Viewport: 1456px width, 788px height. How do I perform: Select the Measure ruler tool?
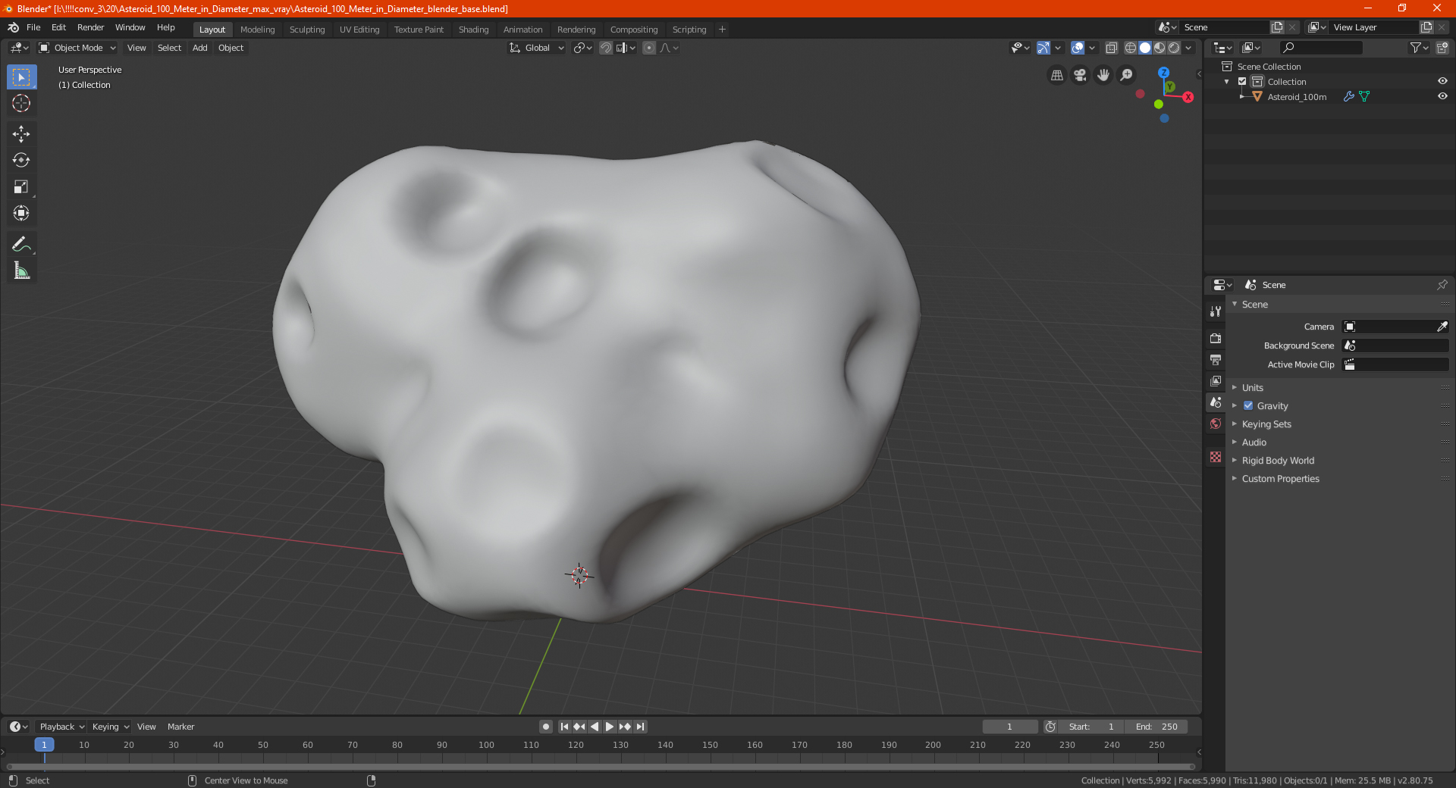click(x=21, y=270)
